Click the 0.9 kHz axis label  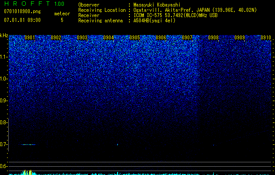coord(3,101)
